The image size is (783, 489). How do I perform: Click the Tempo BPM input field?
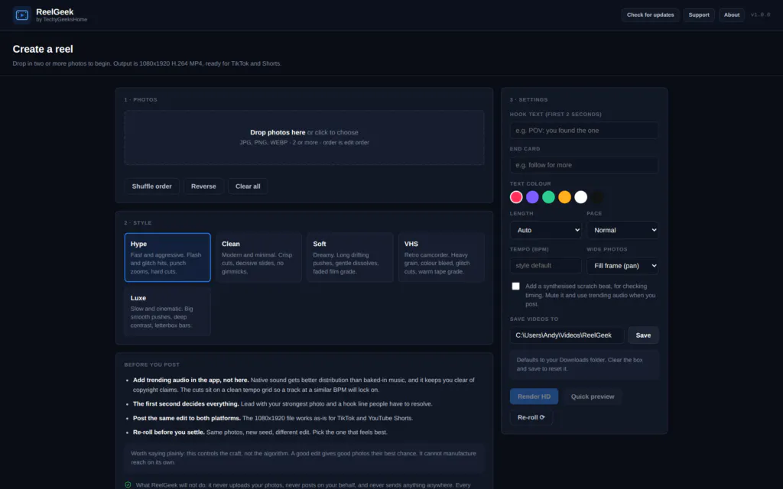point(546,265)
